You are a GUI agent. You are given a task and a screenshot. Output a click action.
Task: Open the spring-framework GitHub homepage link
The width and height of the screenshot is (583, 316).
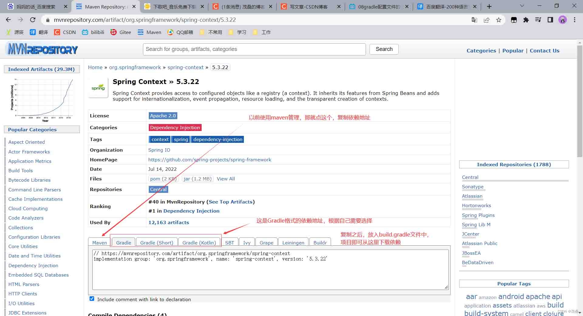(210, 160)
